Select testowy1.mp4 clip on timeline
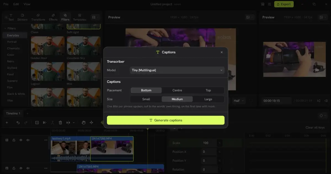331x174 pixels. tap(71, 149)
